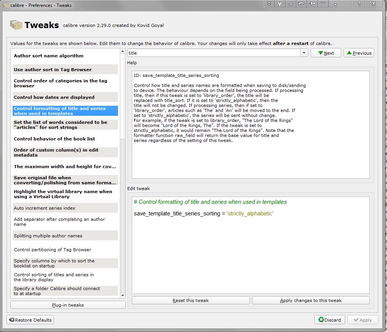Select The maximum width and height for cover tweak

coord(65,166)
